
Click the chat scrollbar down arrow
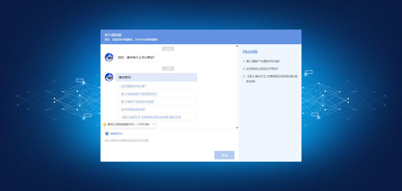[x=237, y=128]
